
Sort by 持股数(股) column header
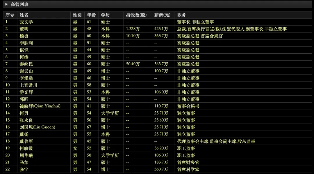coord(136,15)
